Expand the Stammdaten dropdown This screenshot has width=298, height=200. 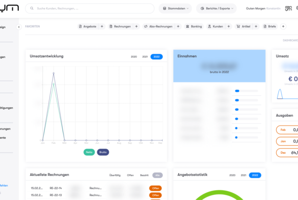[176, 9]
